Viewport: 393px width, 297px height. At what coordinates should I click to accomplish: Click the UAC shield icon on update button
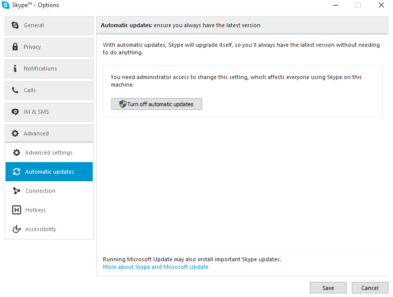(x=123, y=104)
